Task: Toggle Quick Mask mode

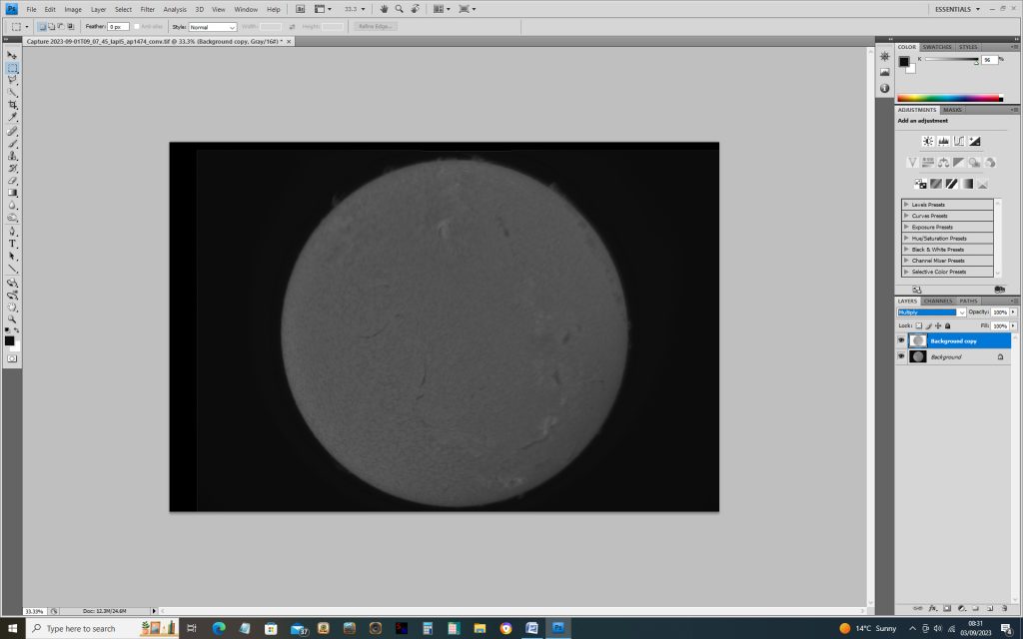Action: 12,358
